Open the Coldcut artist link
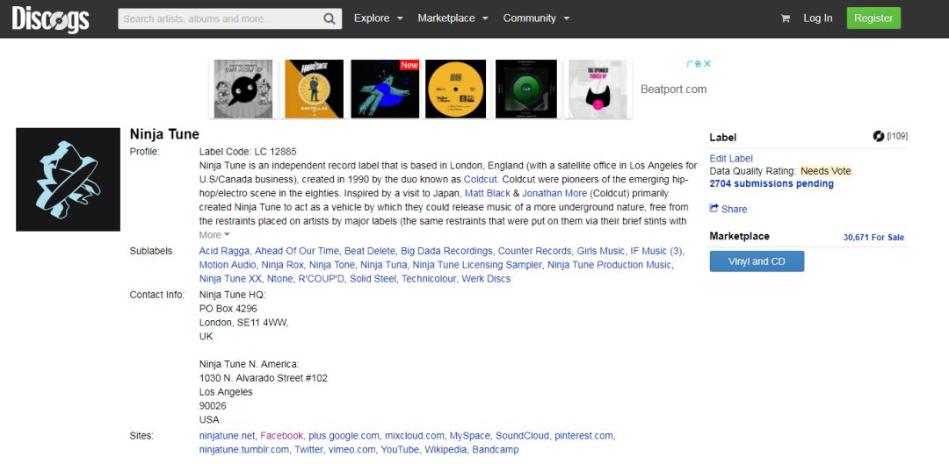 coord(480,179)
